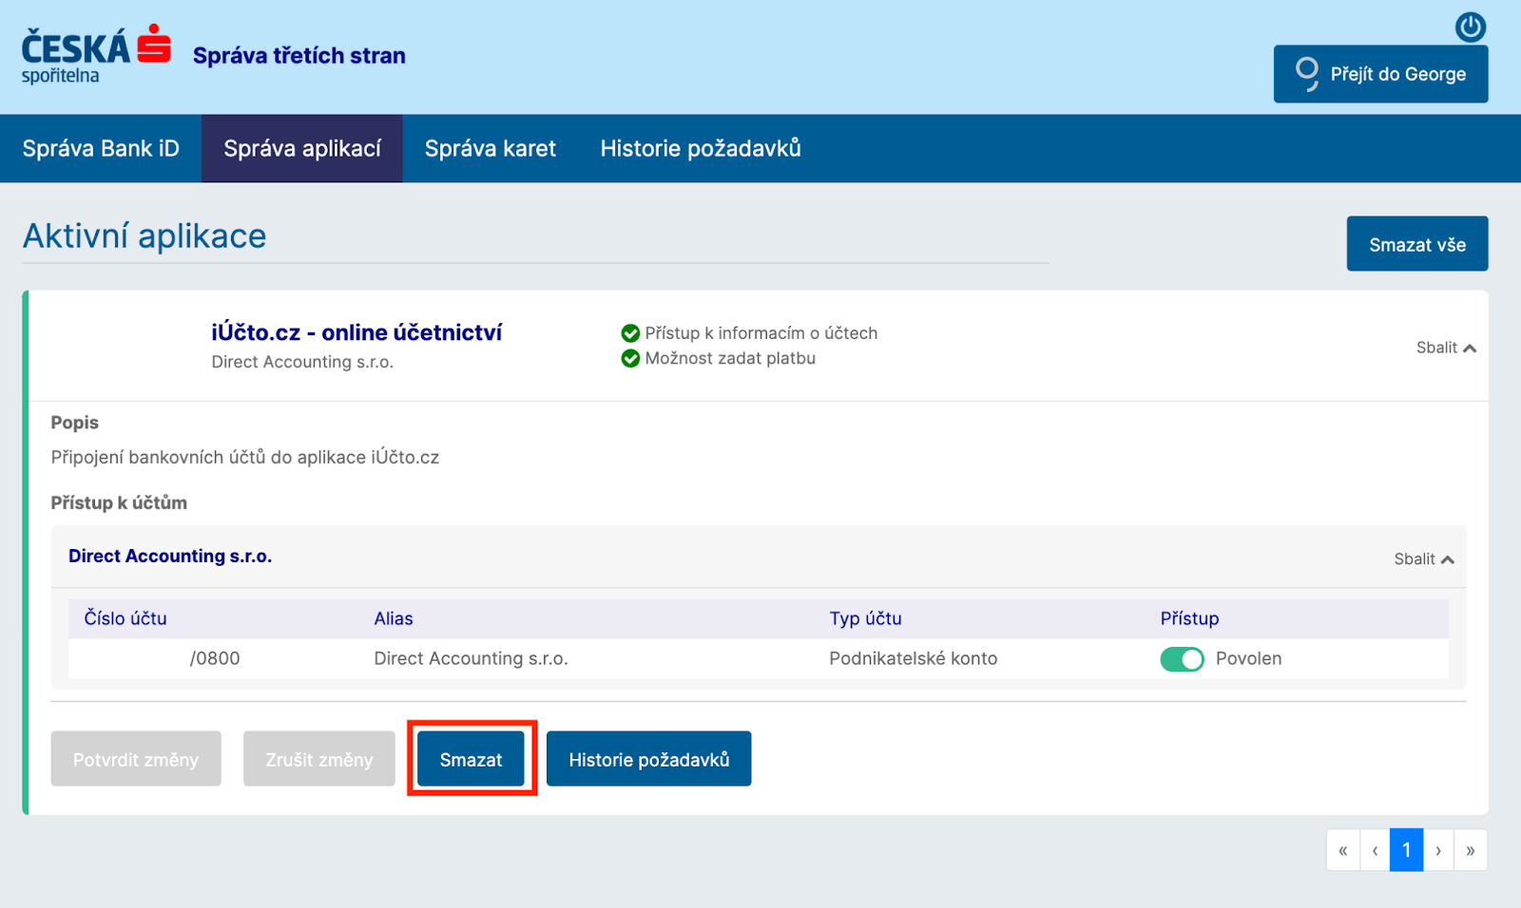This screenshot has height=908, width=1521.
Task: Click the Typ účtu column header
Action: [865, 619]
